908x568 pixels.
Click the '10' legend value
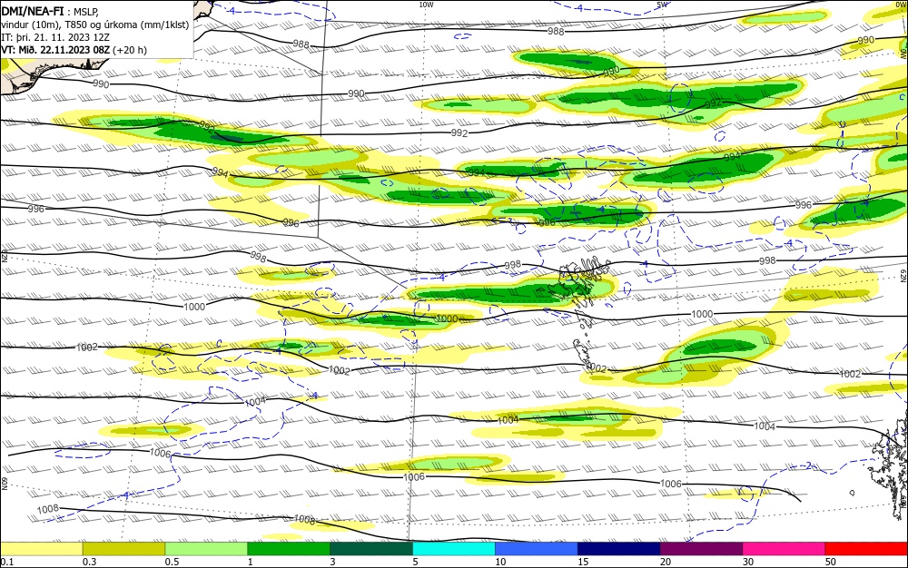point(500,562)
